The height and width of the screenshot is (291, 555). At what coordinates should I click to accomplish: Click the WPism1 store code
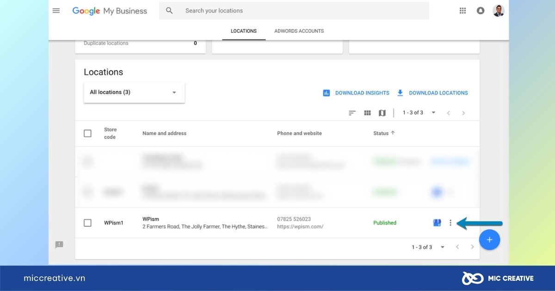[x=114, y=223]
